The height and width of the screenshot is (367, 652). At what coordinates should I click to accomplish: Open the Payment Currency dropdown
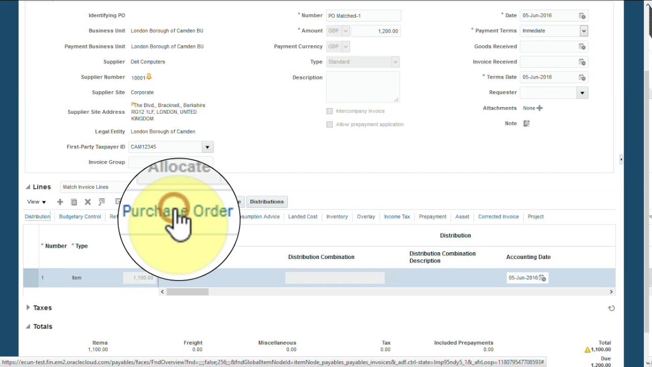(x=345, y=46)
